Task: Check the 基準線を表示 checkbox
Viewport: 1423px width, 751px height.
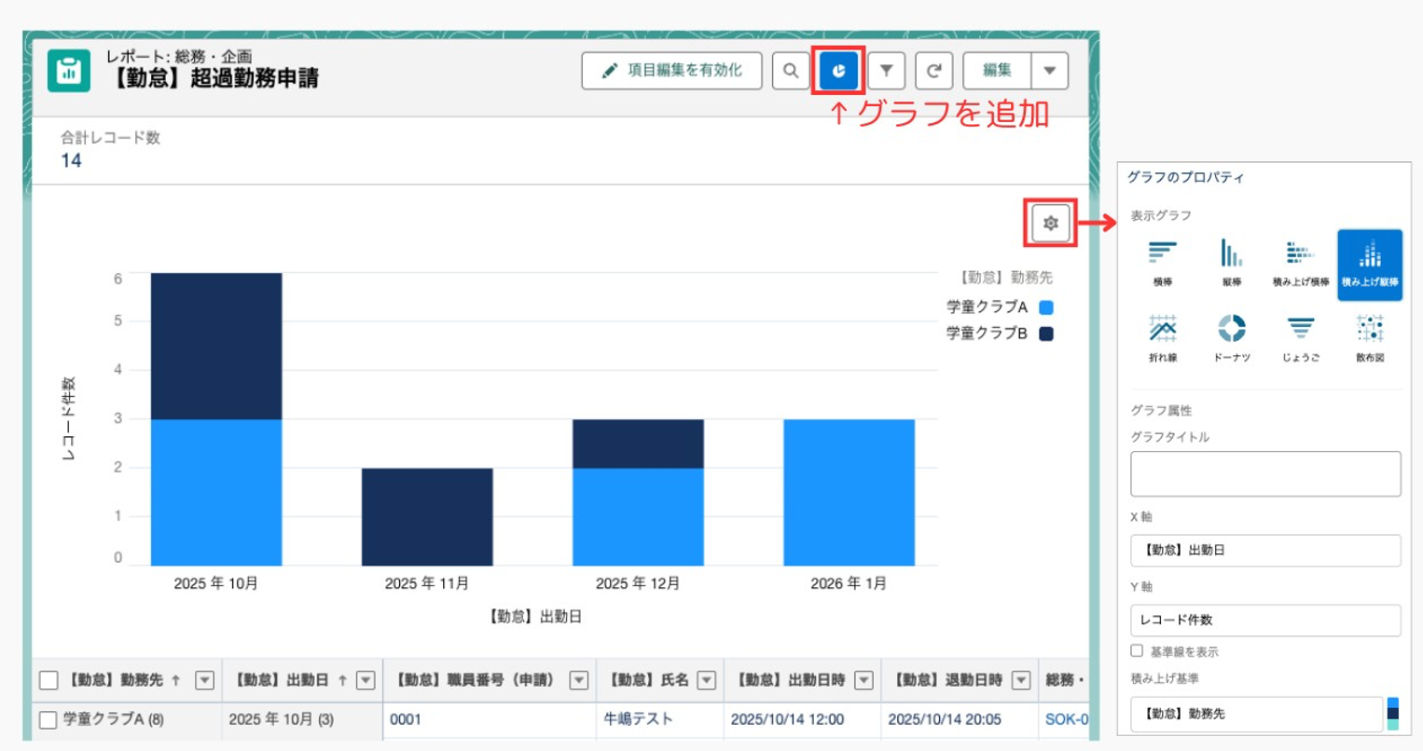Action: 1137,650
